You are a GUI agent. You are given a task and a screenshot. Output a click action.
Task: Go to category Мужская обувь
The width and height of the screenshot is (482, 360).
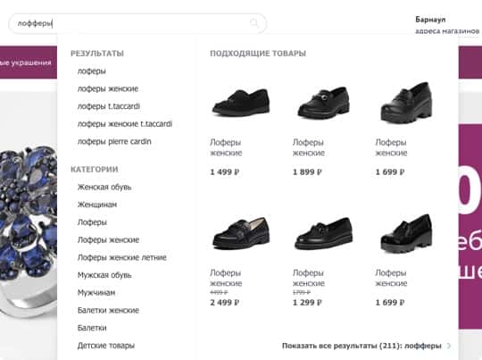(x=104, y=275)
